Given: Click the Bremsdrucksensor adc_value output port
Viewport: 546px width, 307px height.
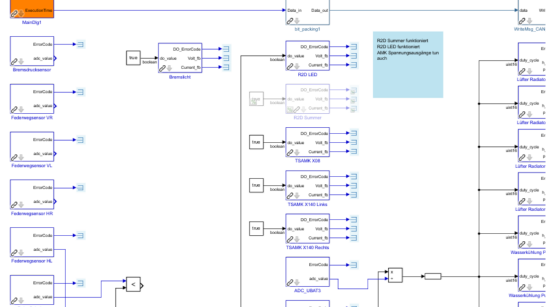Looking at the screenshot, I should pyautogui.click(x=55, y=58).
